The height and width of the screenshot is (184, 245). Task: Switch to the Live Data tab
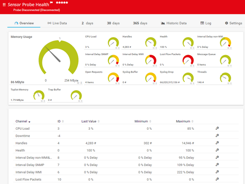coord(57,23)
